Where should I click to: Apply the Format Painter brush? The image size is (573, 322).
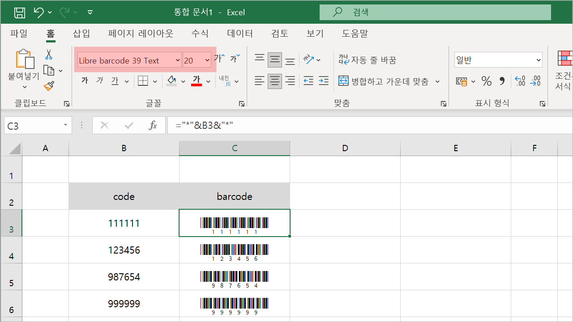click(49, 86)
